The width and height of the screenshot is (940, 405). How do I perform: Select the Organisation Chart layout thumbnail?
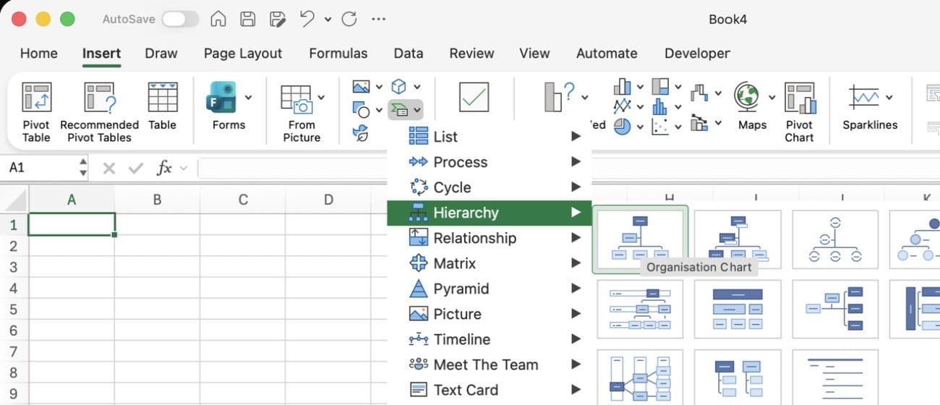tap(640, 239)
